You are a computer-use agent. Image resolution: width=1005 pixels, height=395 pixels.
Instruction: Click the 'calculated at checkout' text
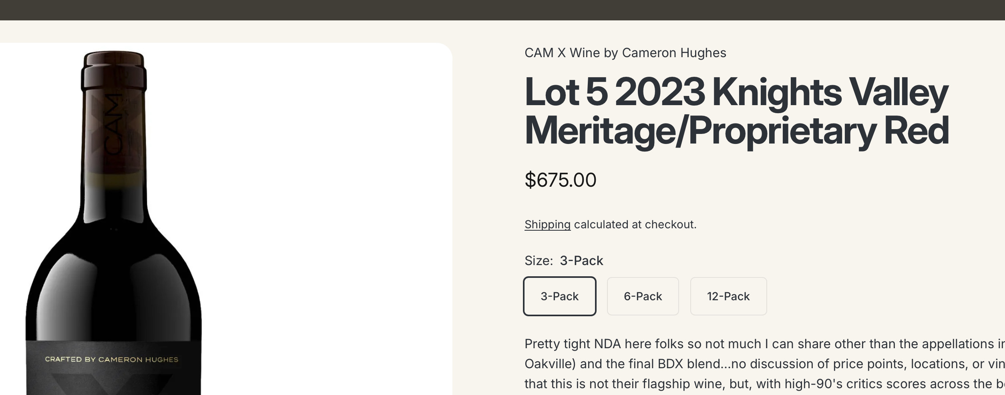coord(635,225)
